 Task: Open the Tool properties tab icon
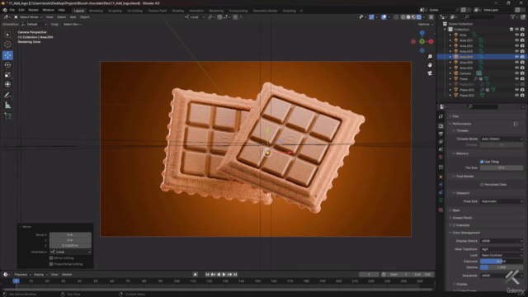[441, 116]
